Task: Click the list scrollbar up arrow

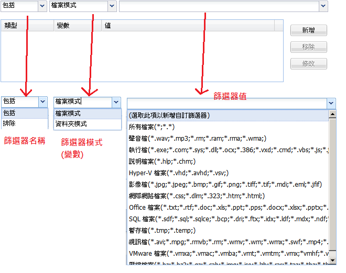Action: click(332, 114)
